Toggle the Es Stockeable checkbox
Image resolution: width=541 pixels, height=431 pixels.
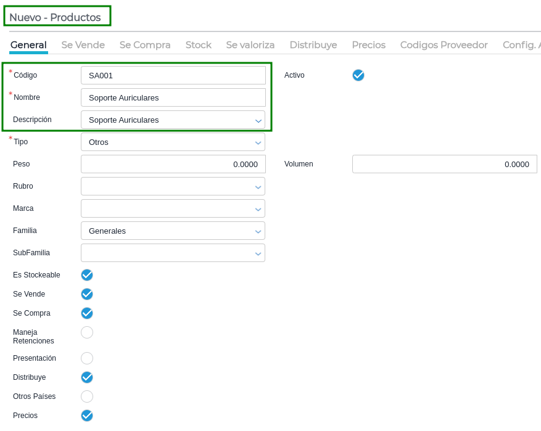pyautogui.click(x=87, y=275)
